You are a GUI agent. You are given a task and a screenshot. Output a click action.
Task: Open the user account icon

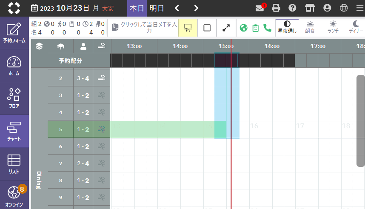tap(327, 8)
